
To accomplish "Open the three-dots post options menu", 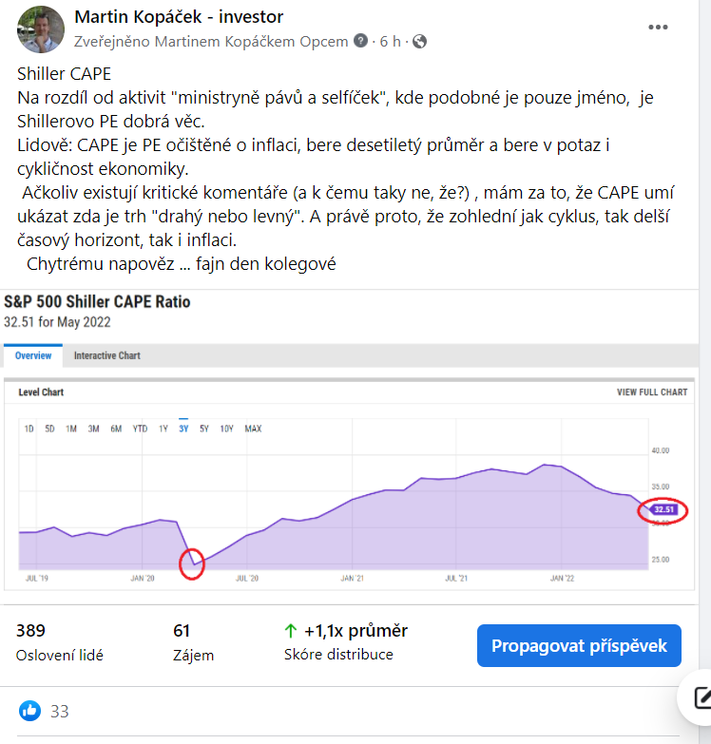I will pos(658,28).
